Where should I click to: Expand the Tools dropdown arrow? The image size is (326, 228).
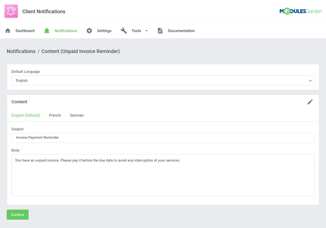click(147, 31)
